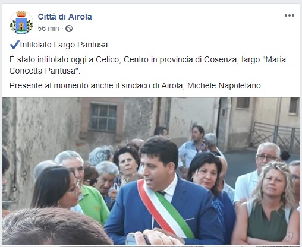Open the Città di Airola coat-of-arms avatar
Image resolution: width=302 pixels, height=247 pixels.
coord(21,23)
